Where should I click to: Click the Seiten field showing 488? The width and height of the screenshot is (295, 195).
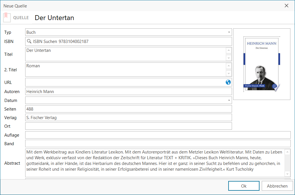(x=128, y=109)
